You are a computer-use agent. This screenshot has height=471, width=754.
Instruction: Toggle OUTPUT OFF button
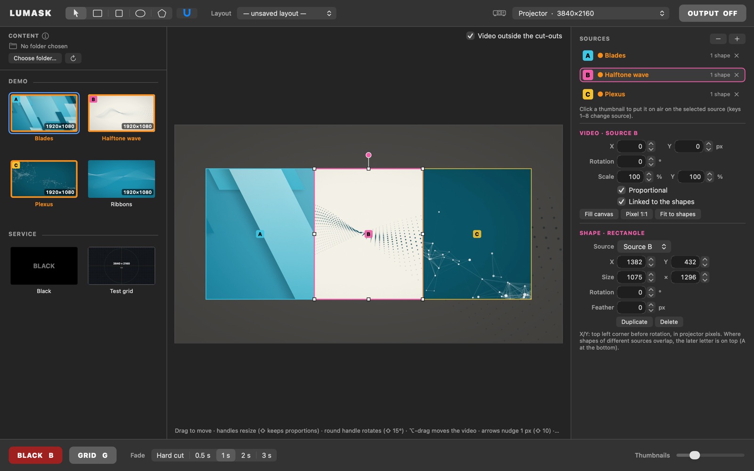point(712,13)
